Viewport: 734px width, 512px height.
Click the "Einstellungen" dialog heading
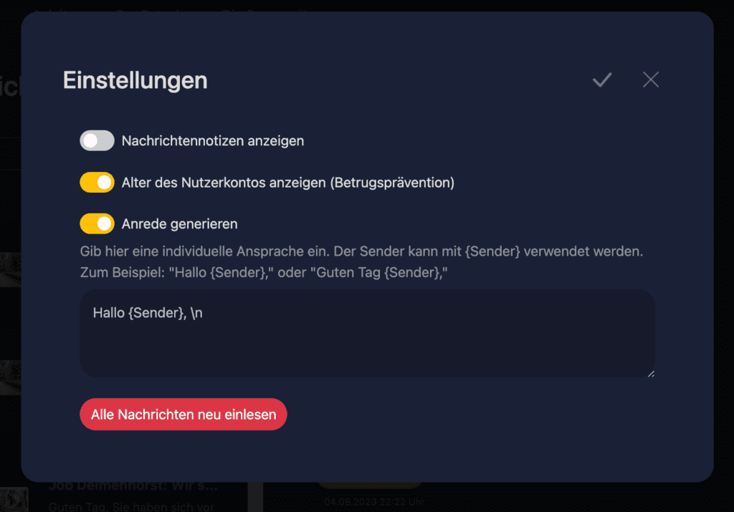click(x=135, y=80)
